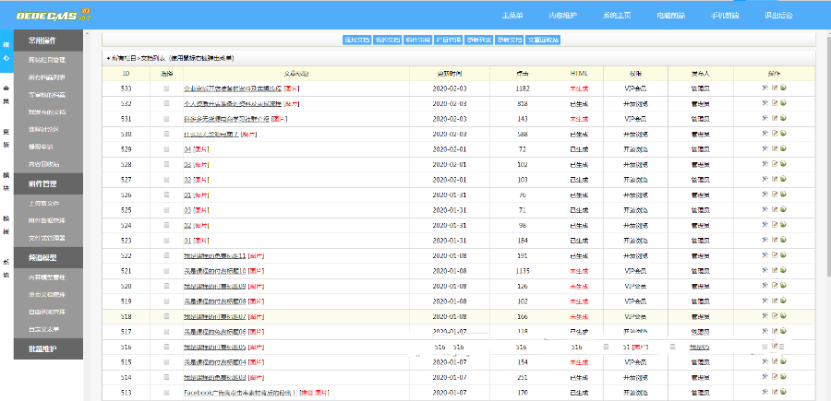831x401 pixels.
Task: Tick the checkbox in row ID 528
Action: 166,164
